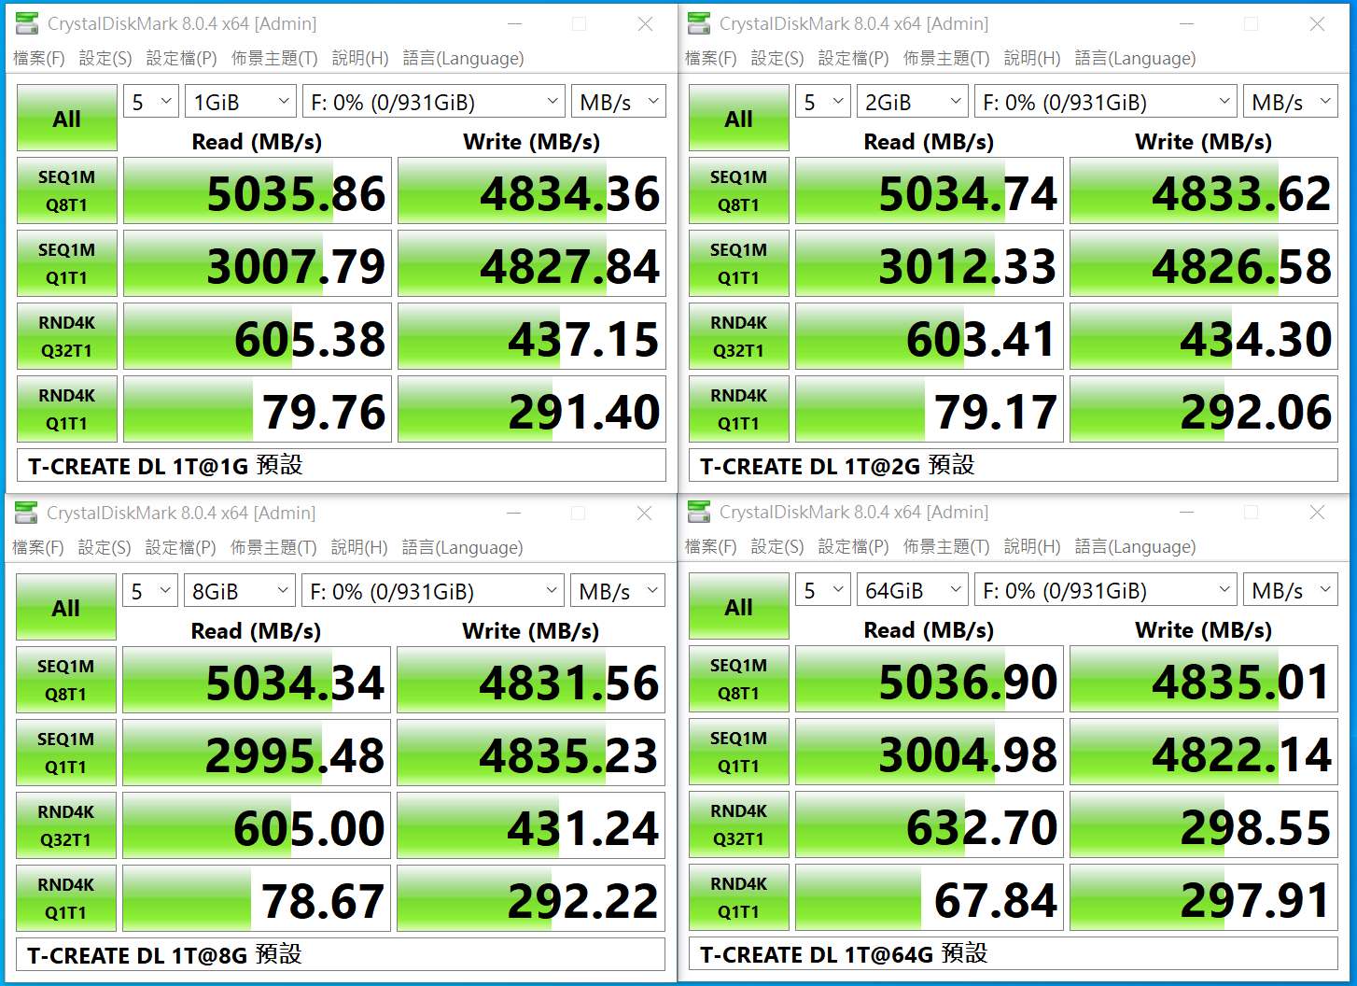Open the 1GiB test size dropdown
The width and height of the screenshot is (1357, 986).
241,102
